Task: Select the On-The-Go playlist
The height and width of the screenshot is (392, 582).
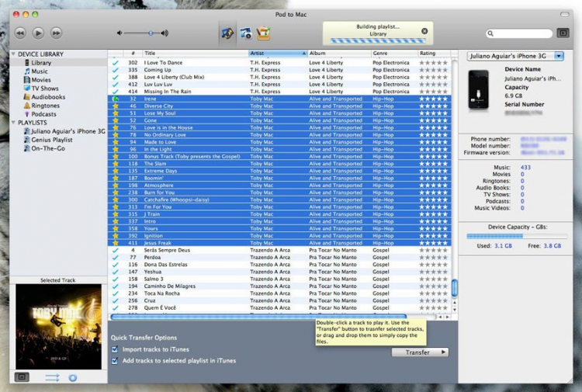Action: pyautogui.click(x=44, y=148)
